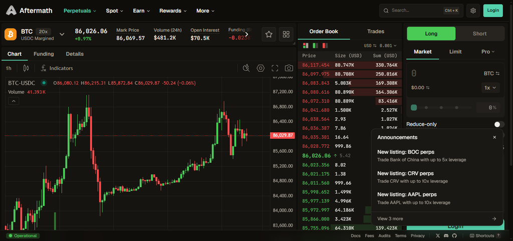Click the 1h timeframe button
Image resolution: width=513 pixels, height=241 pixels.
coord(9,68)
